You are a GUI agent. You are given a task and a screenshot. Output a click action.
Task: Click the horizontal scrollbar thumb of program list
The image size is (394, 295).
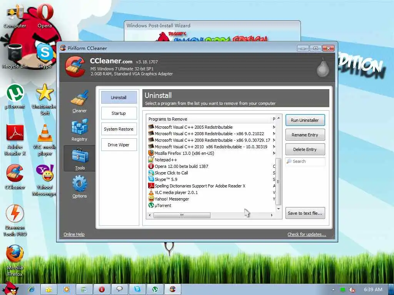click(182, 215)
